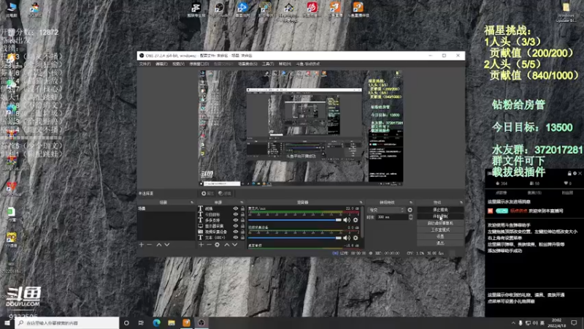
Task: Hide the 显示器采集 source
Action: click(x=235, y=226)
